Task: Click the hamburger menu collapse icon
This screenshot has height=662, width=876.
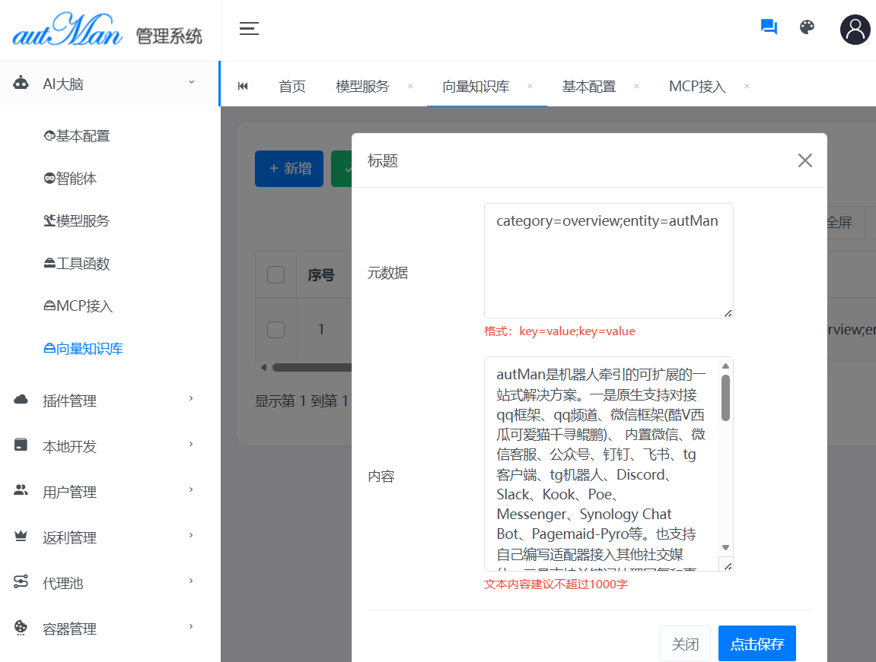Action: coord(249,29)
